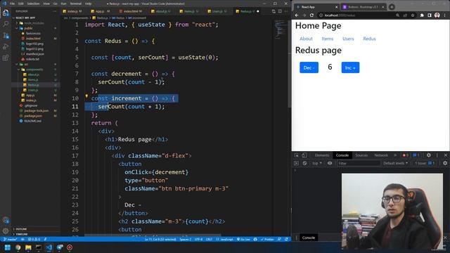Bookmark this page with the star icon
The image size is (450, 253).
413,15
